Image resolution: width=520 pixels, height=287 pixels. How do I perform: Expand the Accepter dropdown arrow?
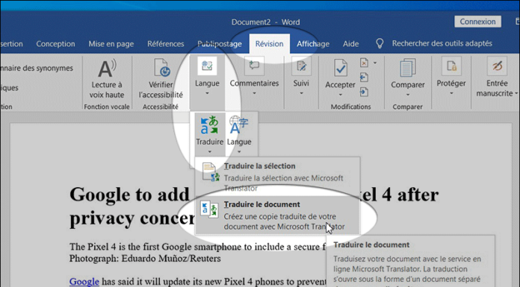click(x=340, y=95)
